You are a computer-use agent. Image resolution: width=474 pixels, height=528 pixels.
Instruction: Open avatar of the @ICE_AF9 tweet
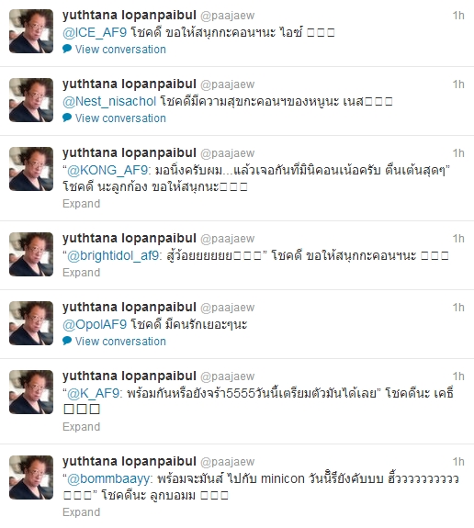pos(31,31)
